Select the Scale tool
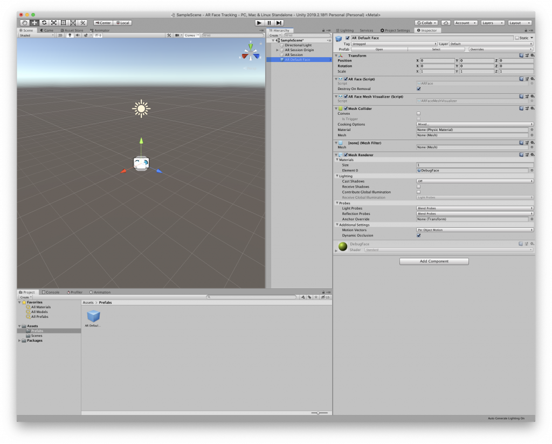 [54, 23]
